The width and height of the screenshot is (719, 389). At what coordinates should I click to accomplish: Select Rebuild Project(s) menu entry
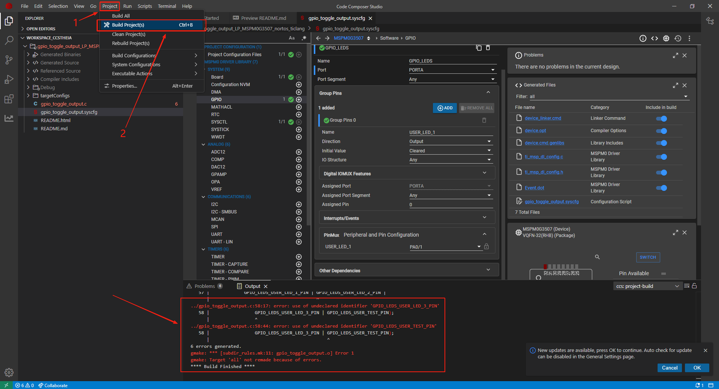tap(152, 43)
